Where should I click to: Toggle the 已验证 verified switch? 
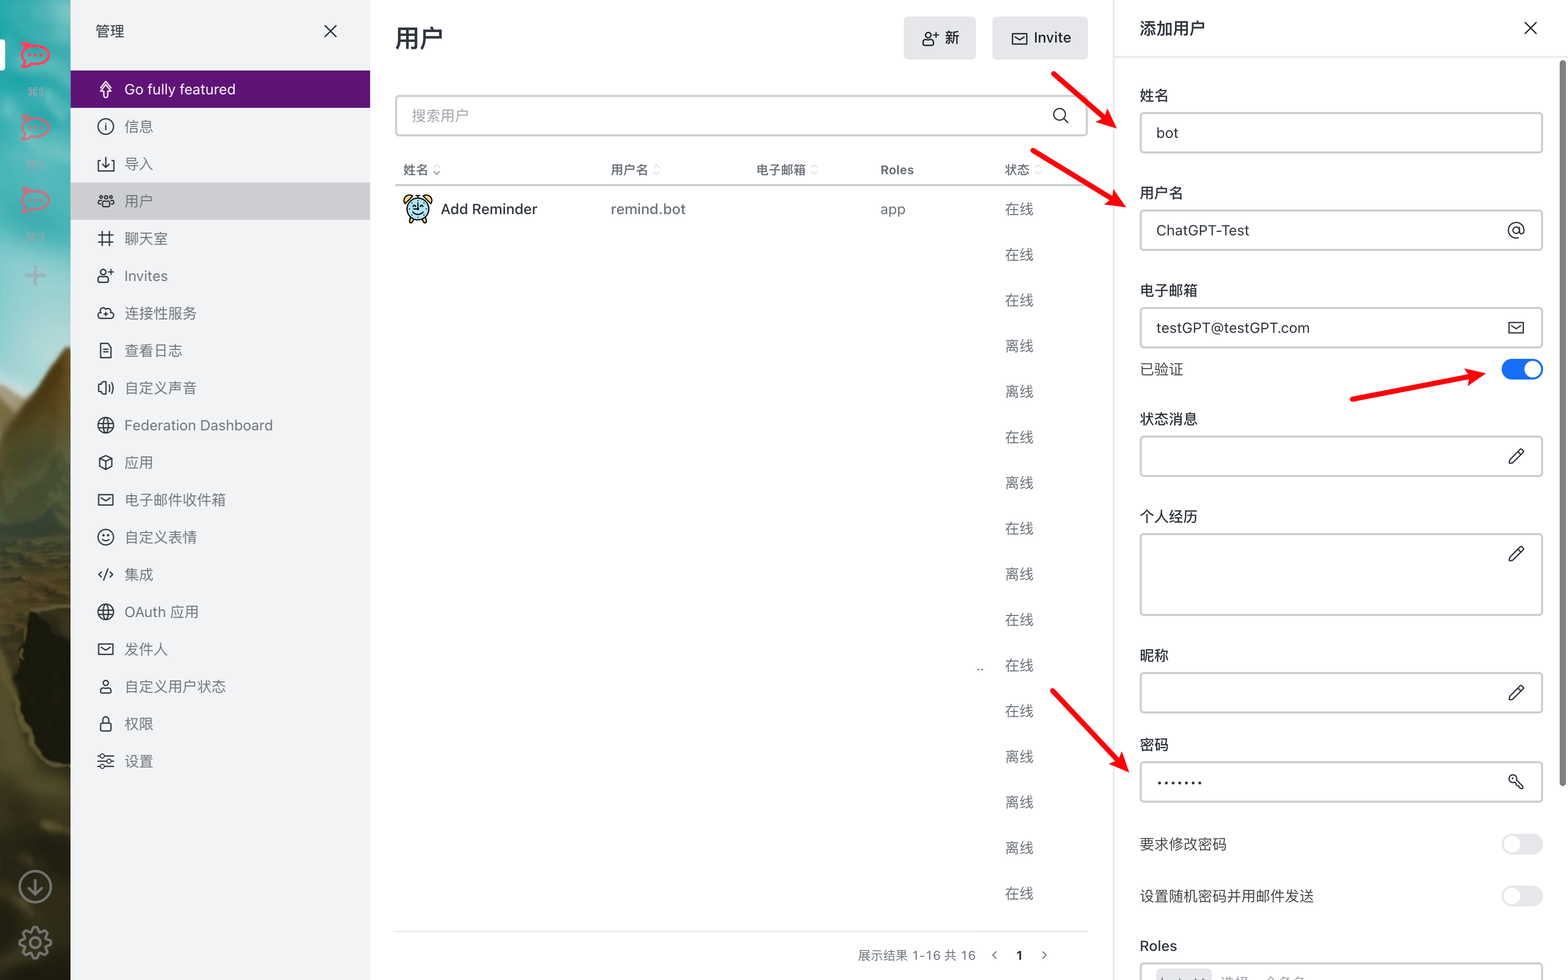pyautogui.click(x=1522, y=369)
